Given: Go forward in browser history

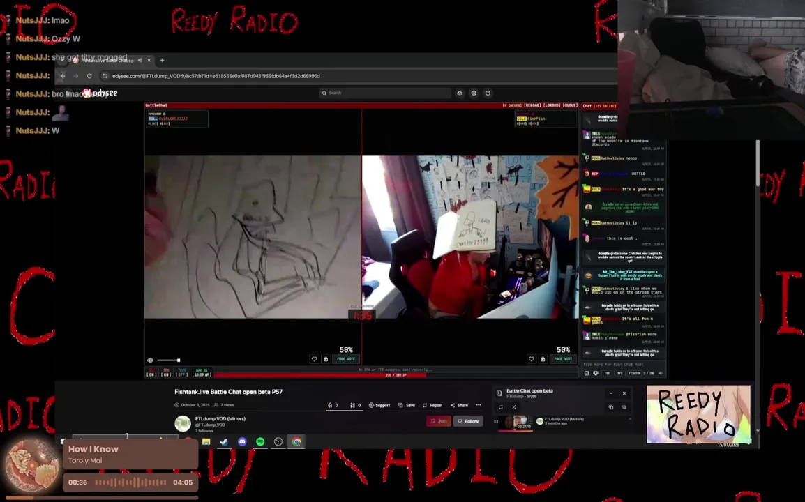Looking at the screenshot, I should (76, 76).
